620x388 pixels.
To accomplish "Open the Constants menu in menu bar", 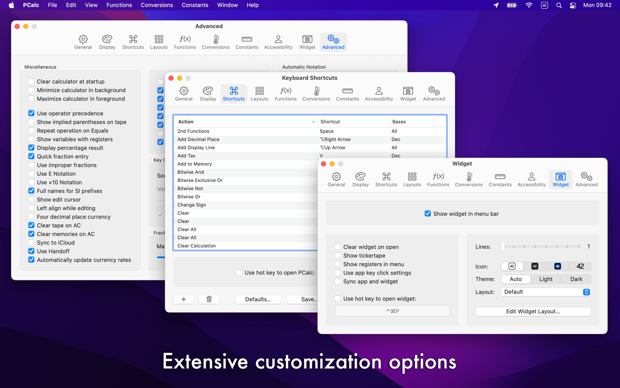I will pos(195,5).
